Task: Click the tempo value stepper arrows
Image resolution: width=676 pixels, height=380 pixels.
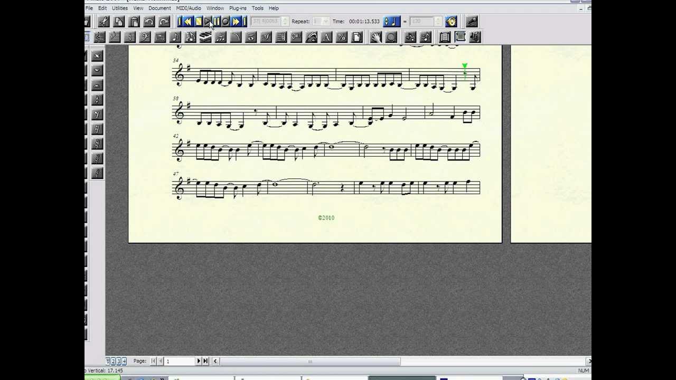Action: click(438, 22)
